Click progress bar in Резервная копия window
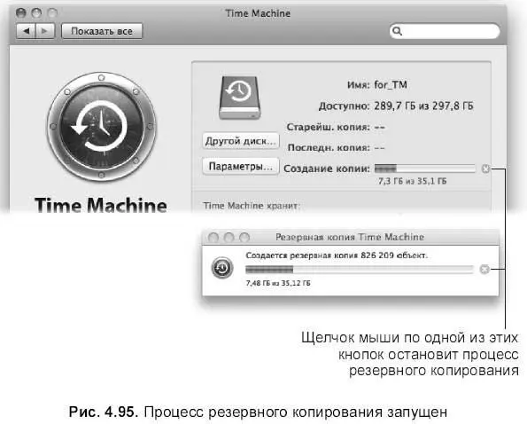Viewport: 527px width, 424px height. [x=360, y=269]
